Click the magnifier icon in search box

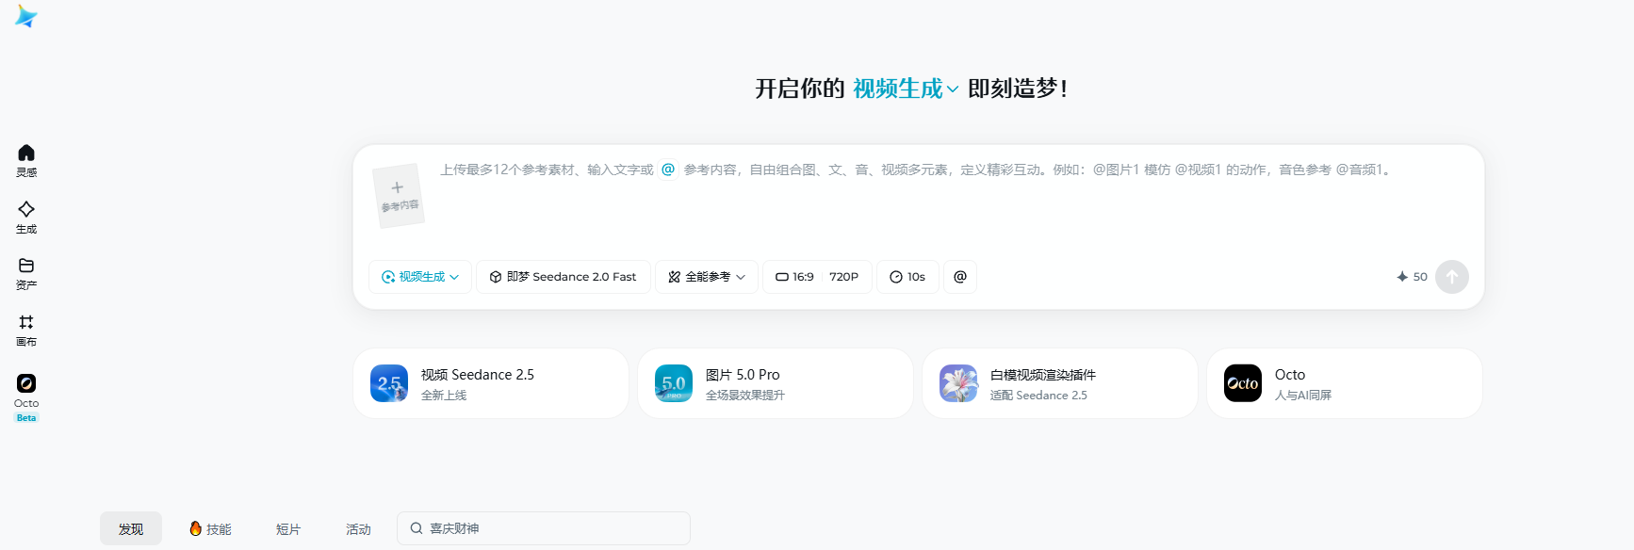(416, 528)
